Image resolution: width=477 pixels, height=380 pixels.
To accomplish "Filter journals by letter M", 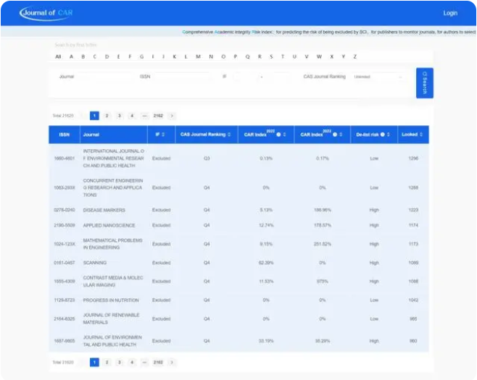I will (x=197, y=56).
